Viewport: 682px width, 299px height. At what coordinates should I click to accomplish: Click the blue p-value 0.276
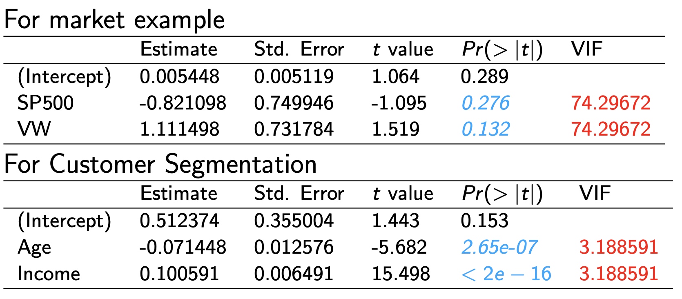coord(485,103)
